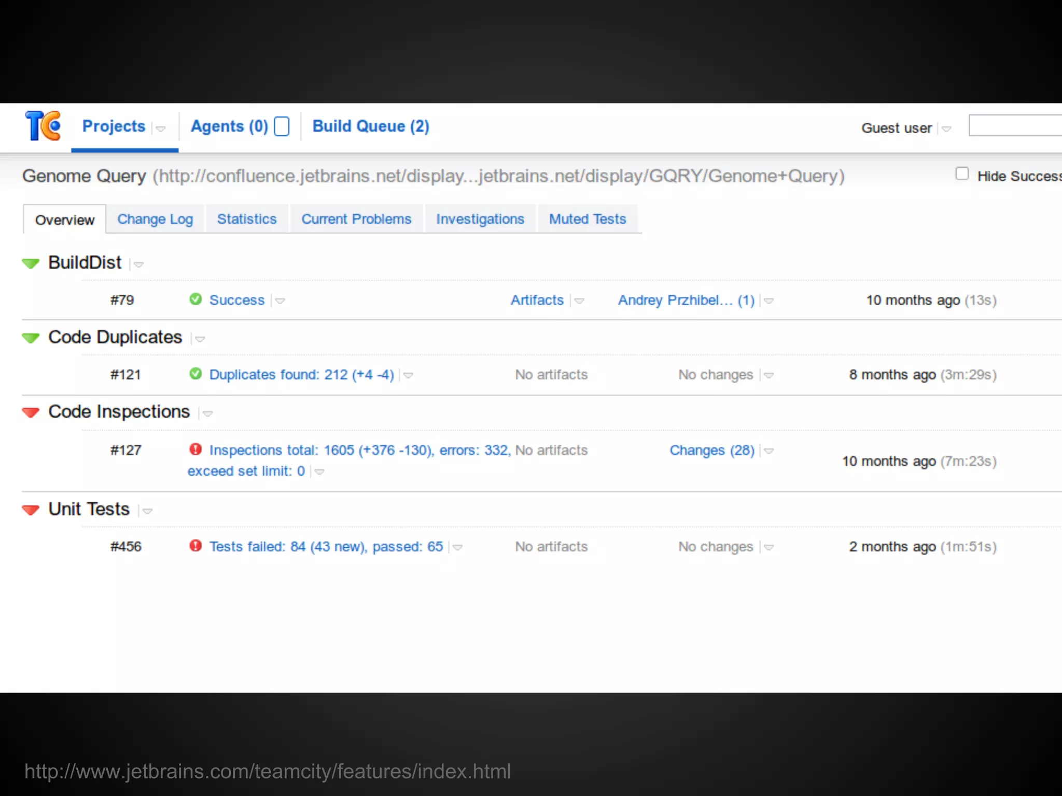
Task: Click the Code Duplicates configuration name
Action: (x=115, y=337)
